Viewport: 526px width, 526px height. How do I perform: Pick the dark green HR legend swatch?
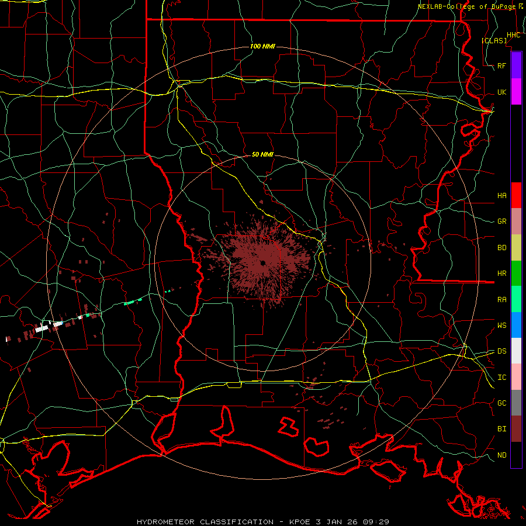[516, 274]
